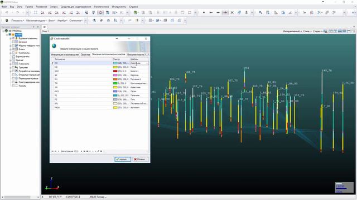Open the Рисование menu
The width and height of the screenshot is (357, 200).
click(x=41, y=7)
